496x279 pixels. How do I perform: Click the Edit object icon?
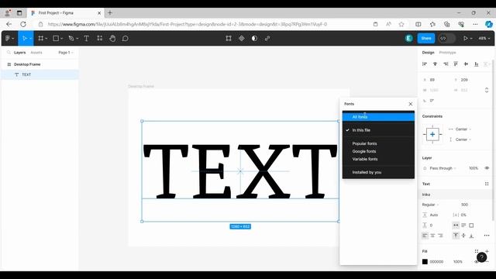(x=229, y=38)
